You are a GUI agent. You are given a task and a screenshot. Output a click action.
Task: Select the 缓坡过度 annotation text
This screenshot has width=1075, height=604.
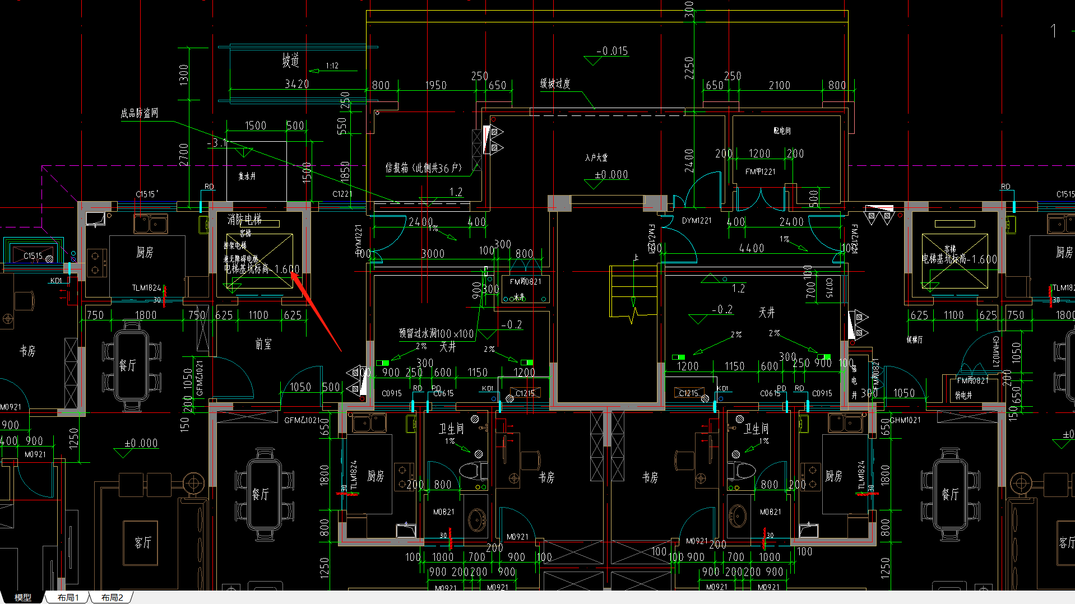(555, 83)
